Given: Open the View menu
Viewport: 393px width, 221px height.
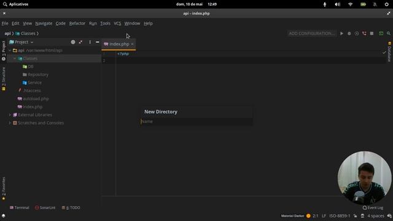Looking at the screenshot, I should click(27, 23).
